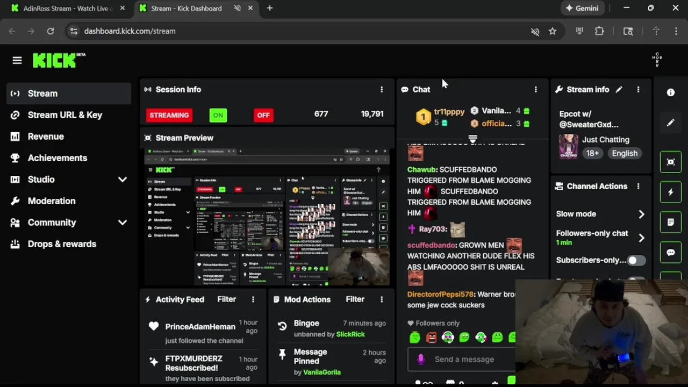Viewport: 688px width, 387px height.
Task: Click the purple microphone icon in message box
Action: 421,359
